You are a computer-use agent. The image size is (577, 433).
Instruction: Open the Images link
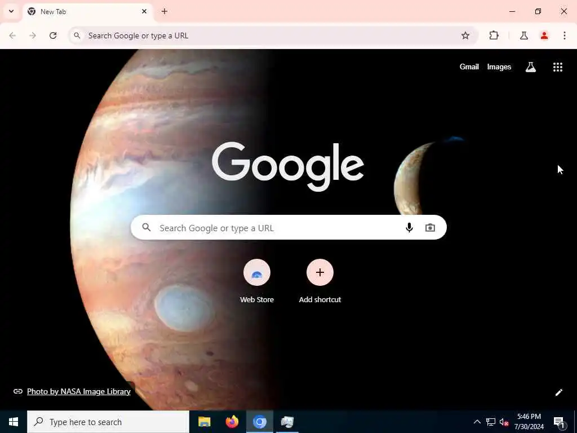coord(499,67)
